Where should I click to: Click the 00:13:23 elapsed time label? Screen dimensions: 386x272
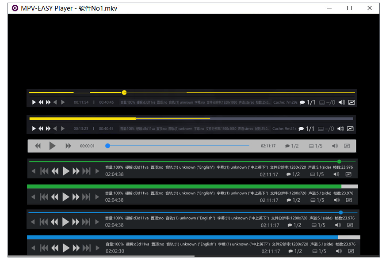[x=81, y=129]
